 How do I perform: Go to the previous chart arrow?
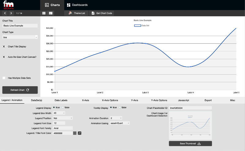click(x=5, y=13)
